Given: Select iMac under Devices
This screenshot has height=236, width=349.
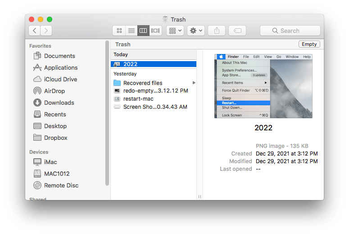Looking at the screenshot, I should click(x=50, y=162).
